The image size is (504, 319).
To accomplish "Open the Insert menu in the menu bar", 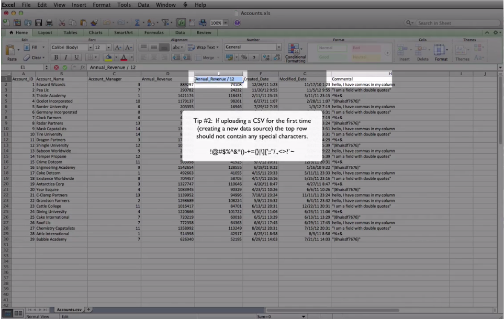I will pyautogui.click(x=79, y=5).
